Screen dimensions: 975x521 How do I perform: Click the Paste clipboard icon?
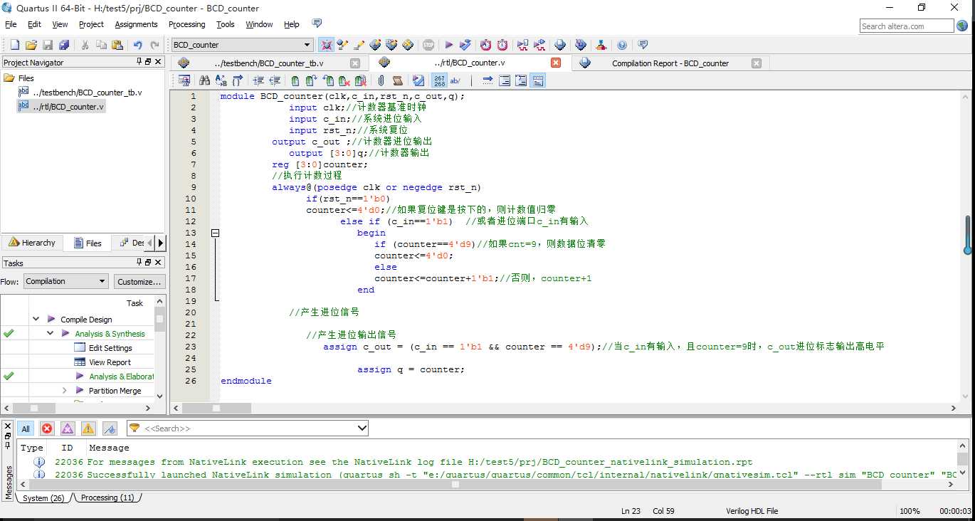117,45
